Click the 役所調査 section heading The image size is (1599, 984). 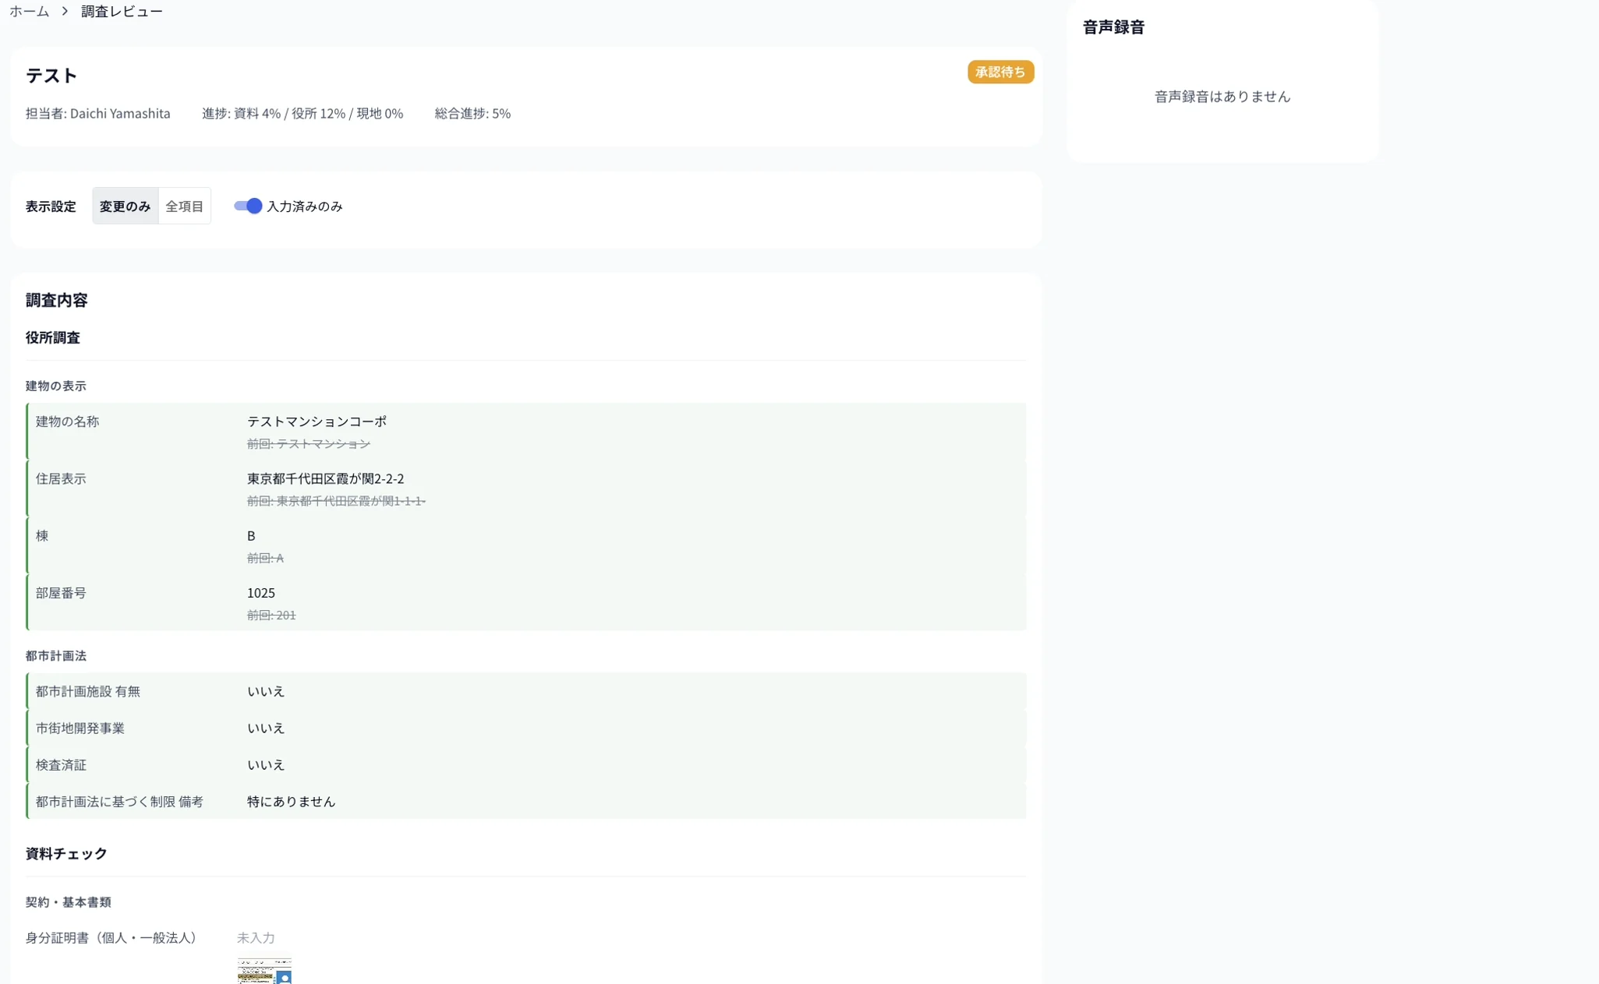click(x=52, y=337)
